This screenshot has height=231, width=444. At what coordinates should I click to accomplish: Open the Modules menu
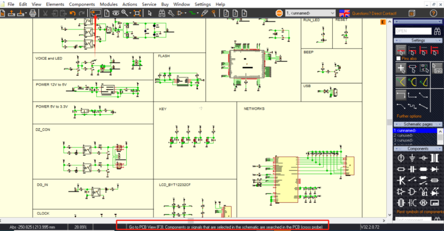pyautogui.click(x=109, y=4)
